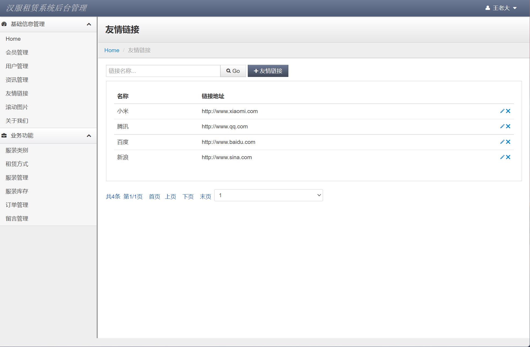Focus the 链接名称 search field
This screenshot has width=530, height=347.
163,71
